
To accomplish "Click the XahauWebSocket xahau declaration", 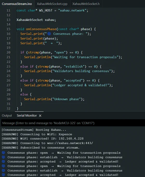I will [x=36, y=20].
